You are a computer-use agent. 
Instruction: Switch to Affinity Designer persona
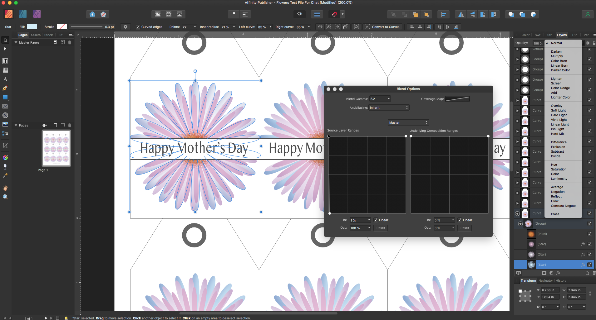pyautogui.click(x=23, y=14)
